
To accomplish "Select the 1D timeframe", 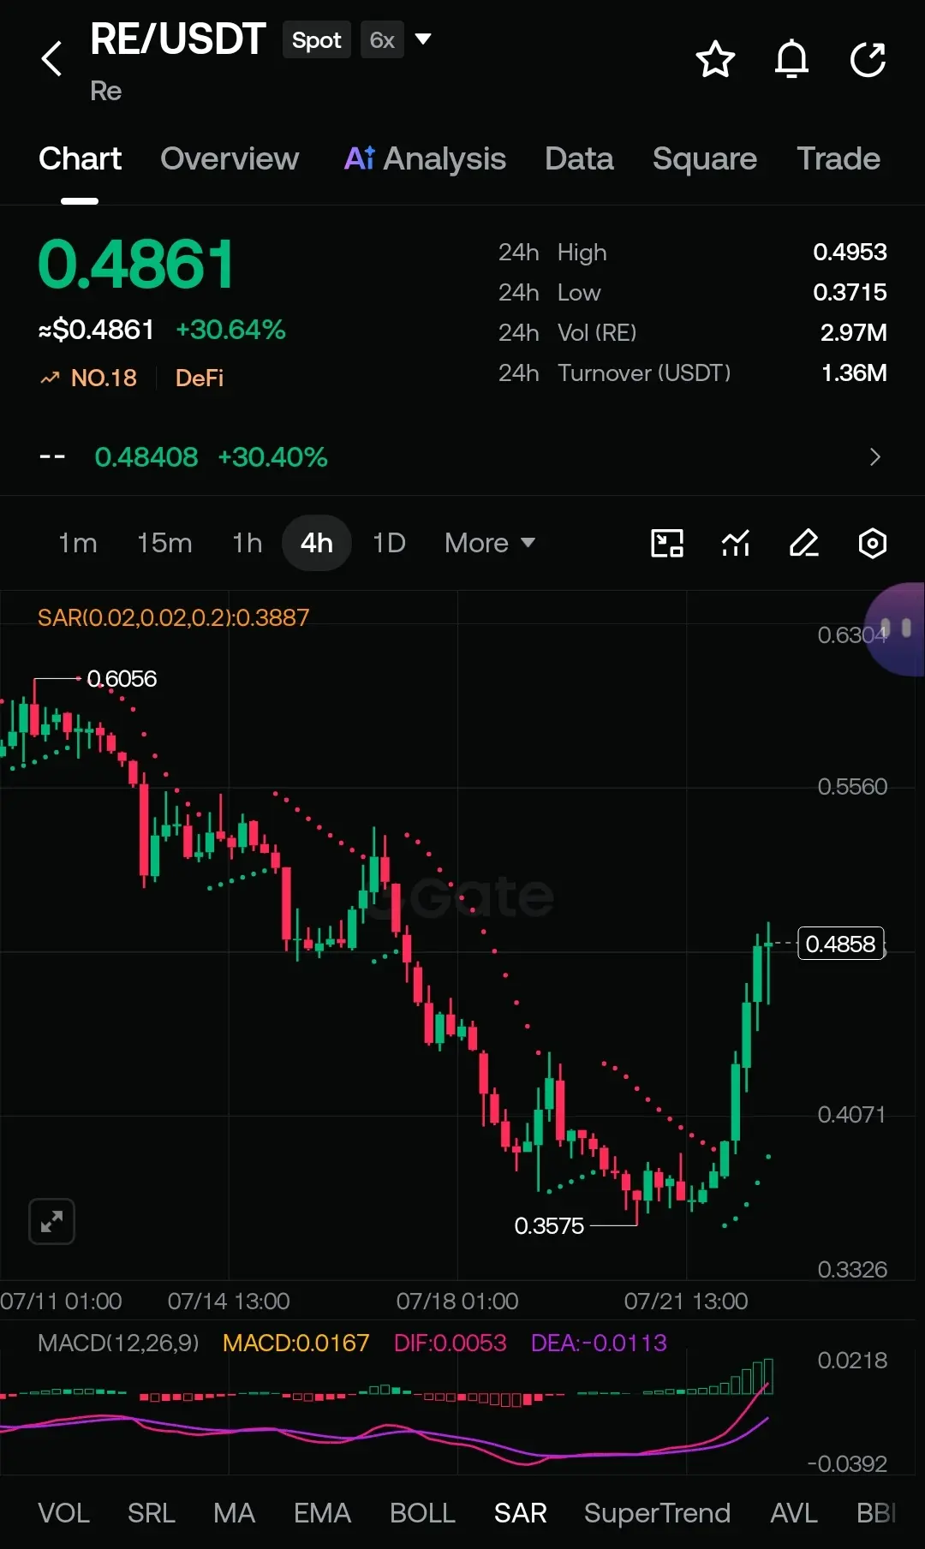I will [x=389, y=543].
